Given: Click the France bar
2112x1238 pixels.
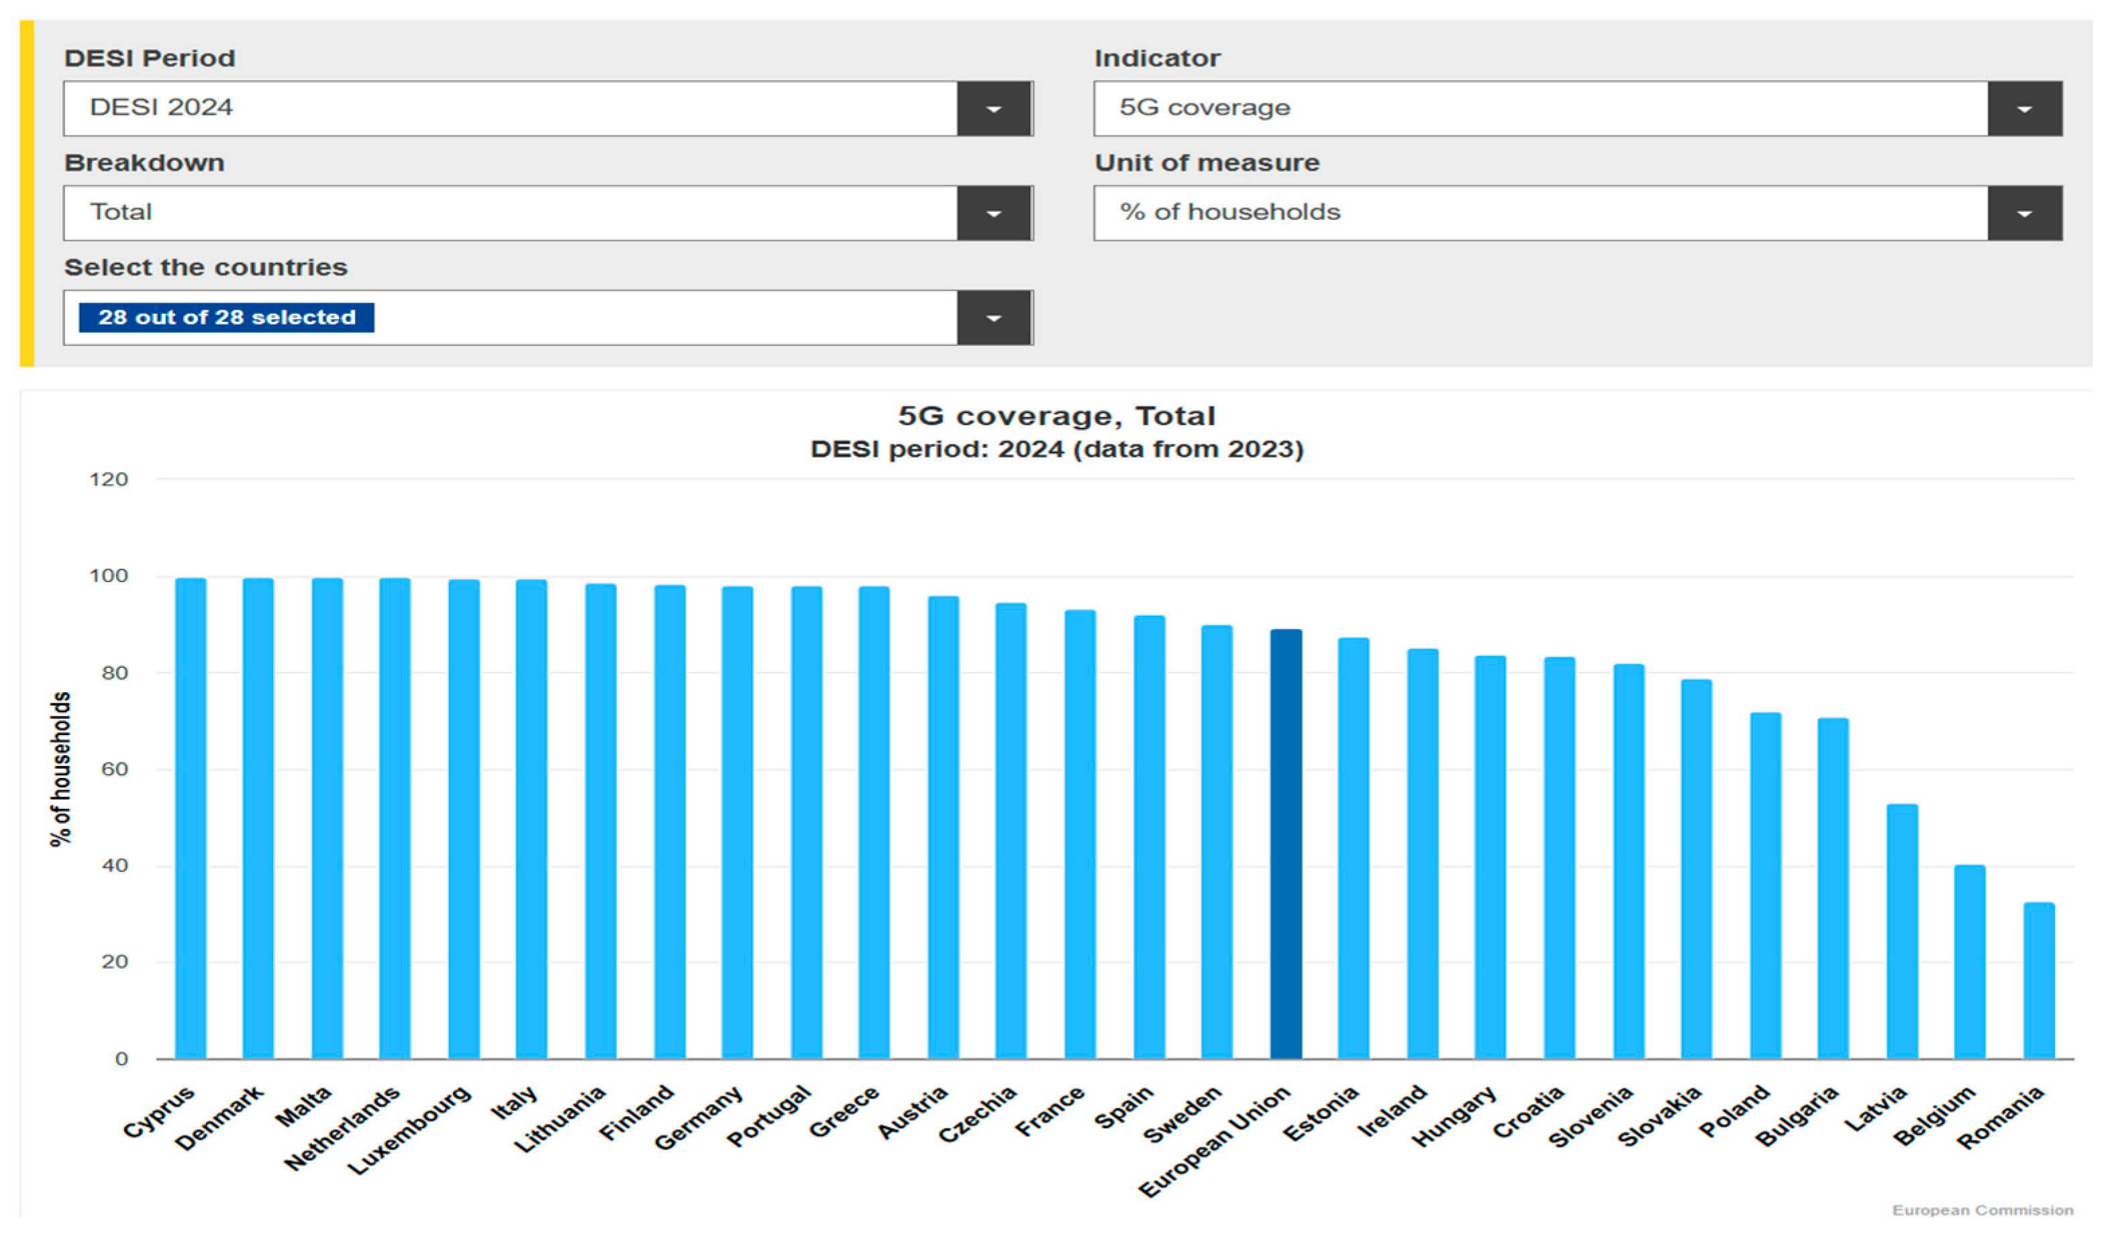Looking at the screenshot, I should pos(1079,834).
